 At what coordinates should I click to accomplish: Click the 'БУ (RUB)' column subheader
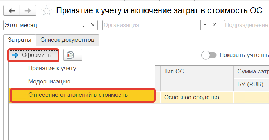[x=251, y=85]
